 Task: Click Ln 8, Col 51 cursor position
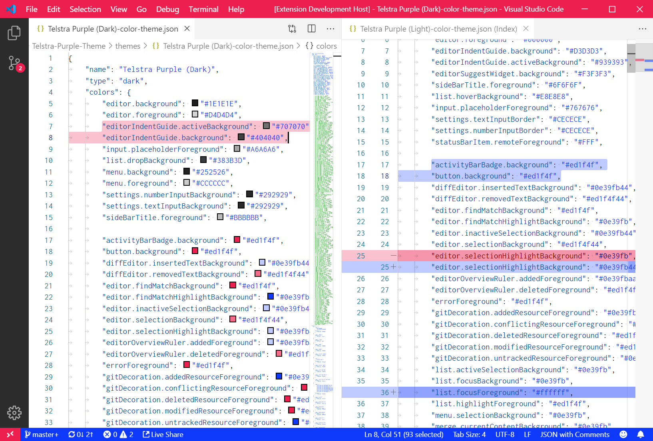[404, 435]
